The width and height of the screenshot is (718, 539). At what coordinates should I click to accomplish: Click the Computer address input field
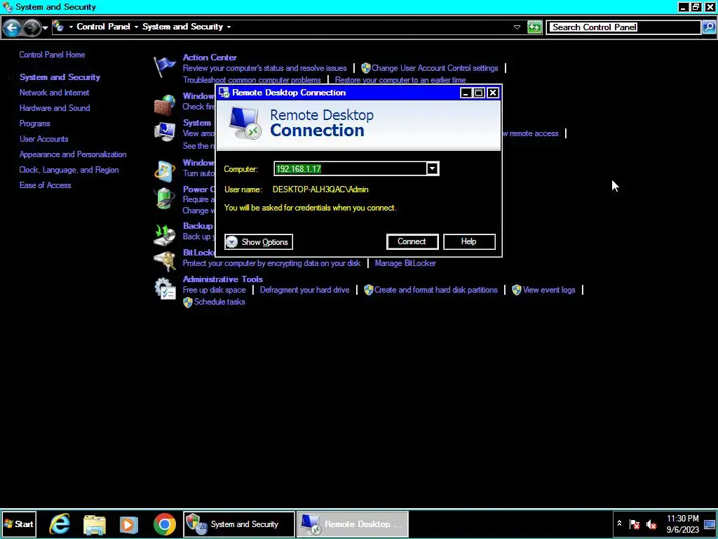[351, 168]
